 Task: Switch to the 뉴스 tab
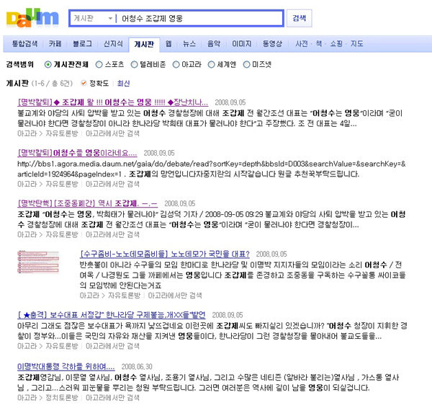tap(189, 43)
